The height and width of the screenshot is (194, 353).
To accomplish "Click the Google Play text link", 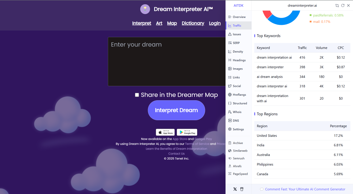I will pos(203,139).
